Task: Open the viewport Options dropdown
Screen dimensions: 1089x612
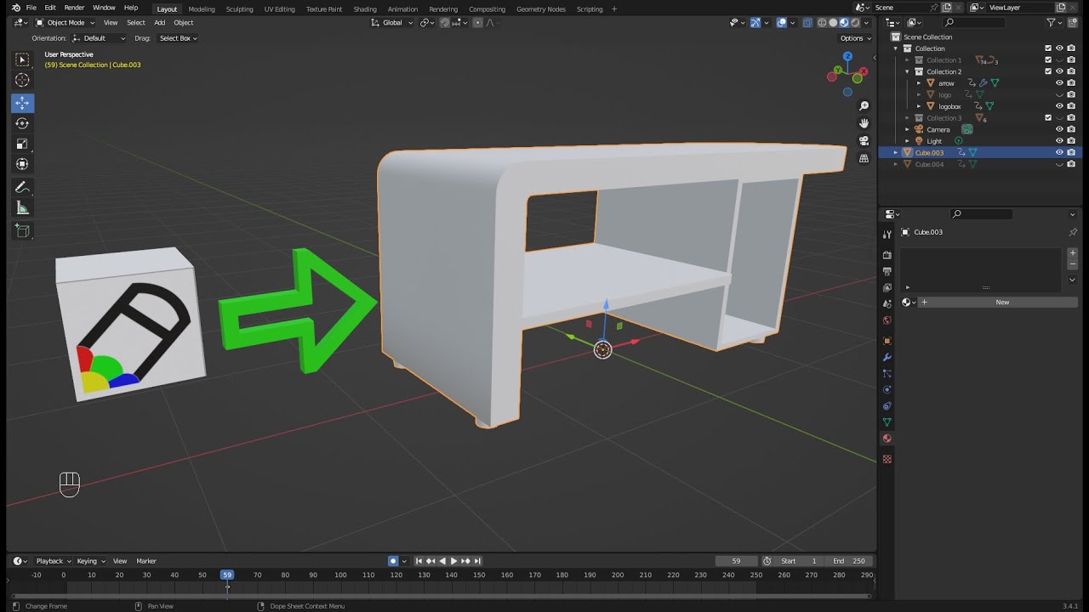Action: click(x=855, y=38)
